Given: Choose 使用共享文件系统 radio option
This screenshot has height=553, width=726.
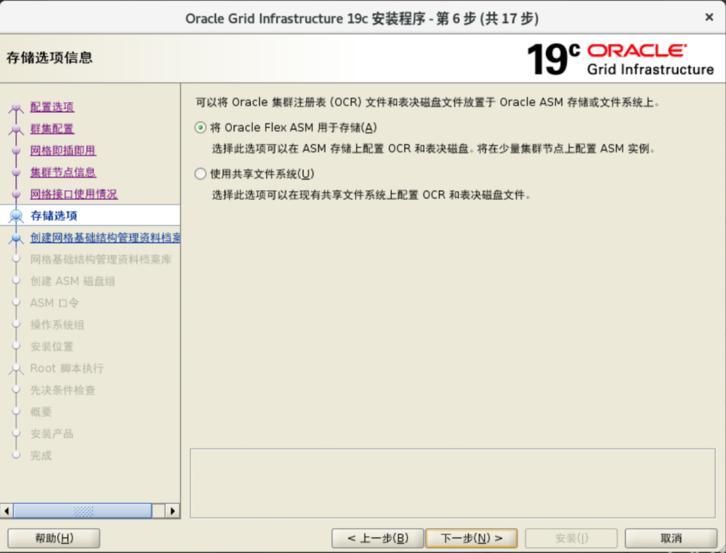Looking at the screenshot, I should (x=200, y=174).
